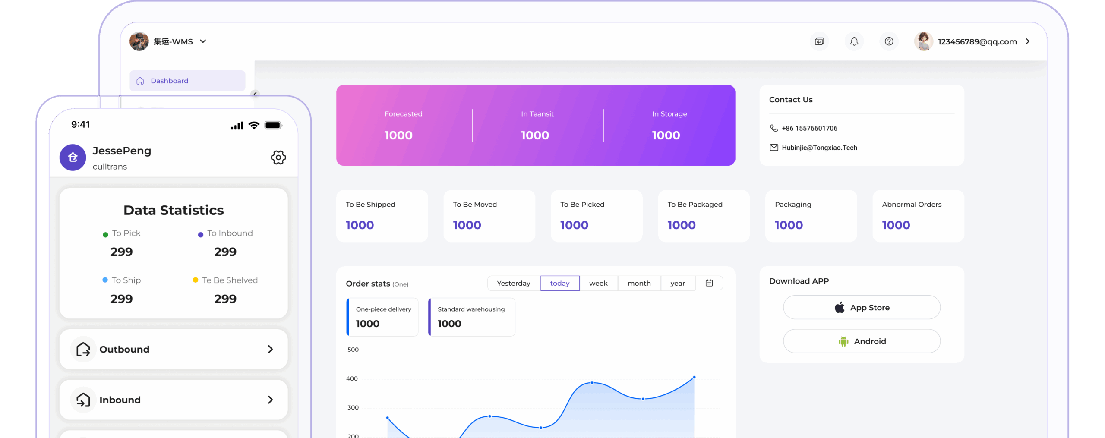The image size is (1105, 438).
Task: Select the One-piece delivery series card
Action: click(x=382, y=317)
